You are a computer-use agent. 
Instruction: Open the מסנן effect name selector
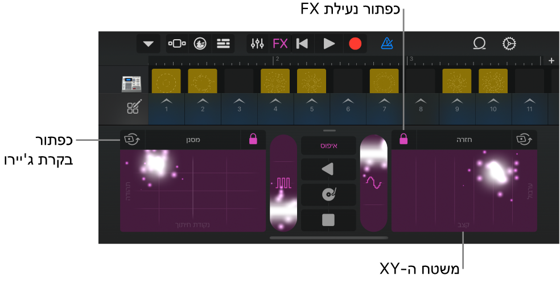click(x=192, y=139)
